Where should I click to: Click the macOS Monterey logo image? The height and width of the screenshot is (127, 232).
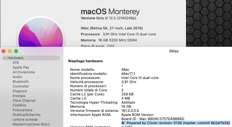pyautogui.click(x=41, y=32)
